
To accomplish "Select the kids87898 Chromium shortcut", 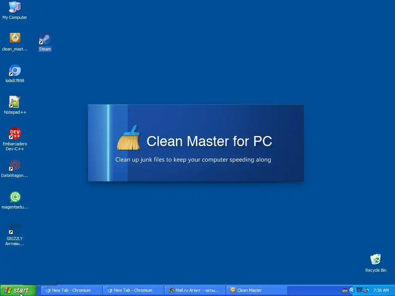I will click(x=15, y=74).
